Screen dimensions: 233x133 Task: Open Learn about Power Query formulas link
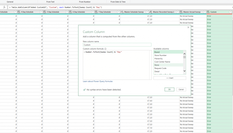tap(98, 81)
